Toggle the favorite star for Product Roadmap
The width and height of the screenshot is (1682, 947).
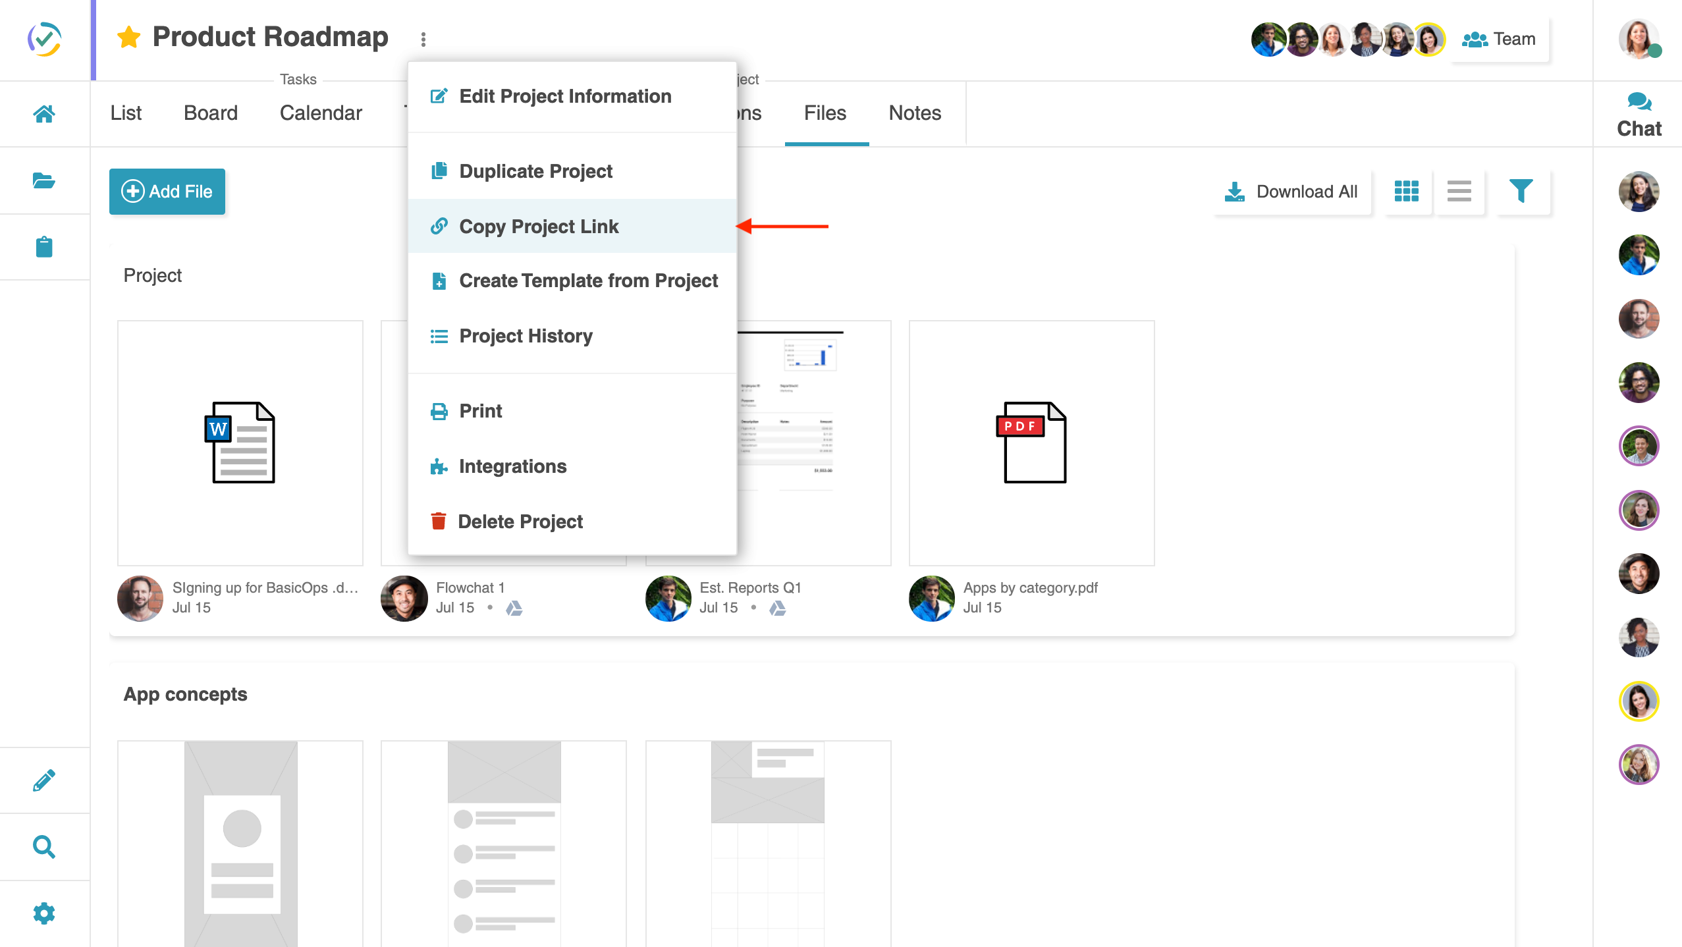tap(129, 38)
